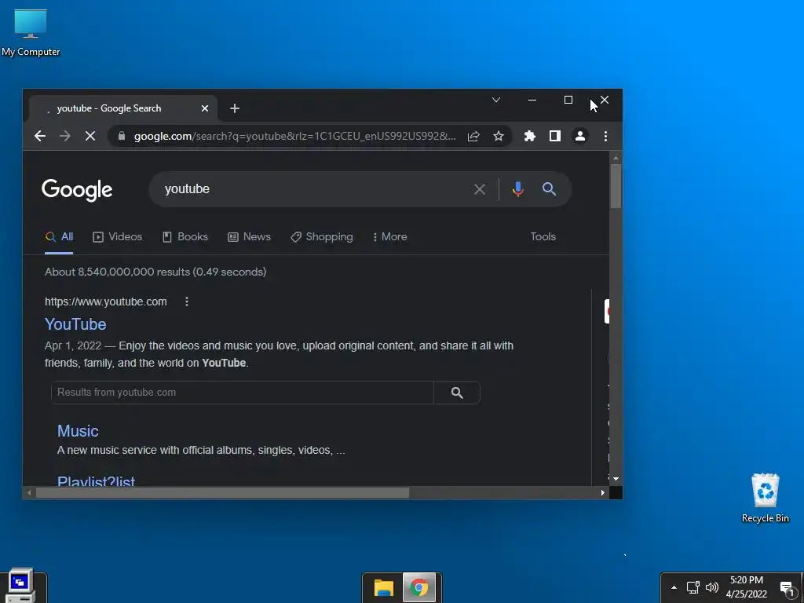Open the Playlist?list sitelink
Image resolution: width=804 pixels, height=603 pixels.
[96, 481]
